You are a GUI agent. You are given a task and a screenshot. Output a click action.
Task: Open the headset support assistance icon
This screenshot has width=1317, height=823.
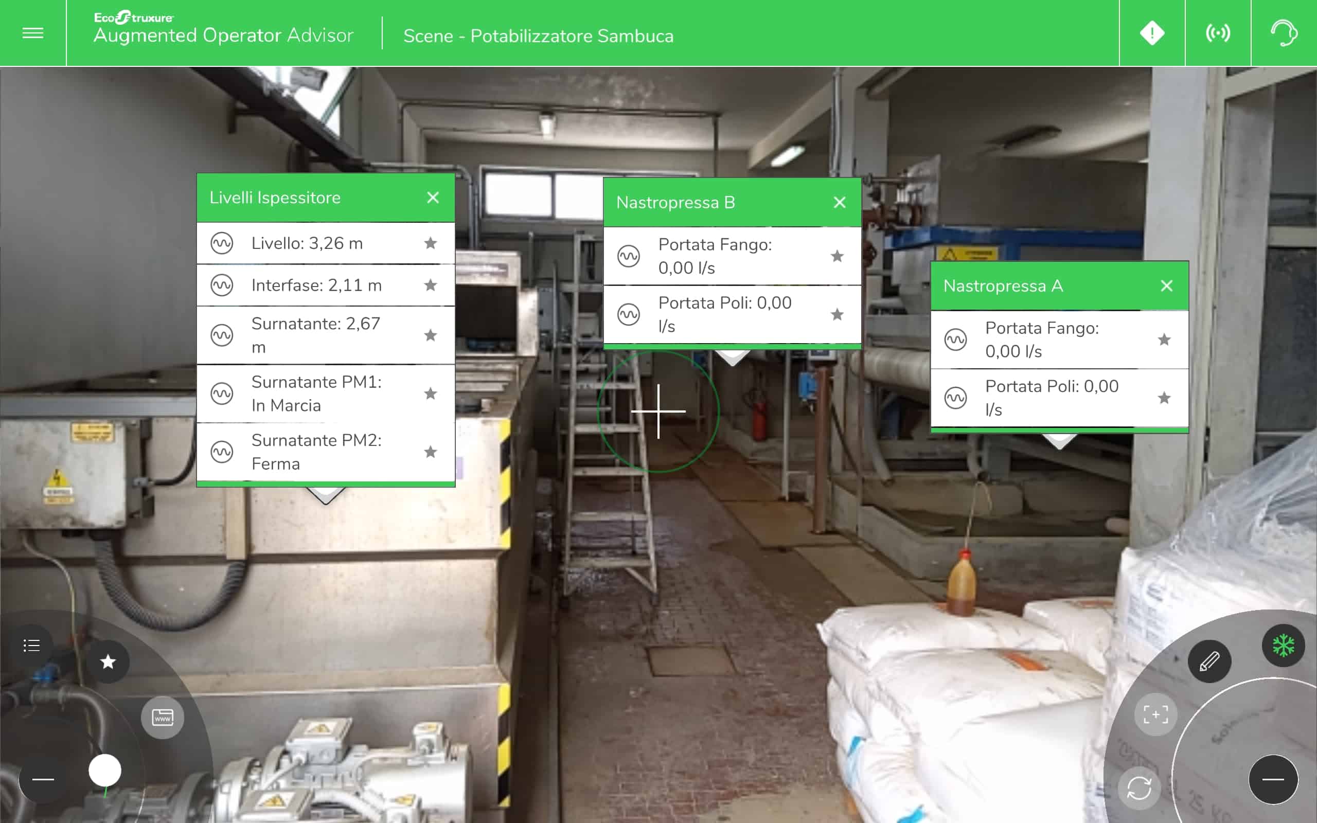(x=1284, y=33)
